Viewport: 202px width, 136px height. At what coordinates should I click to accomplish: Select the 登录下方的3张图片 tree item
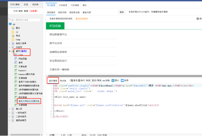(x=27, y=82)
